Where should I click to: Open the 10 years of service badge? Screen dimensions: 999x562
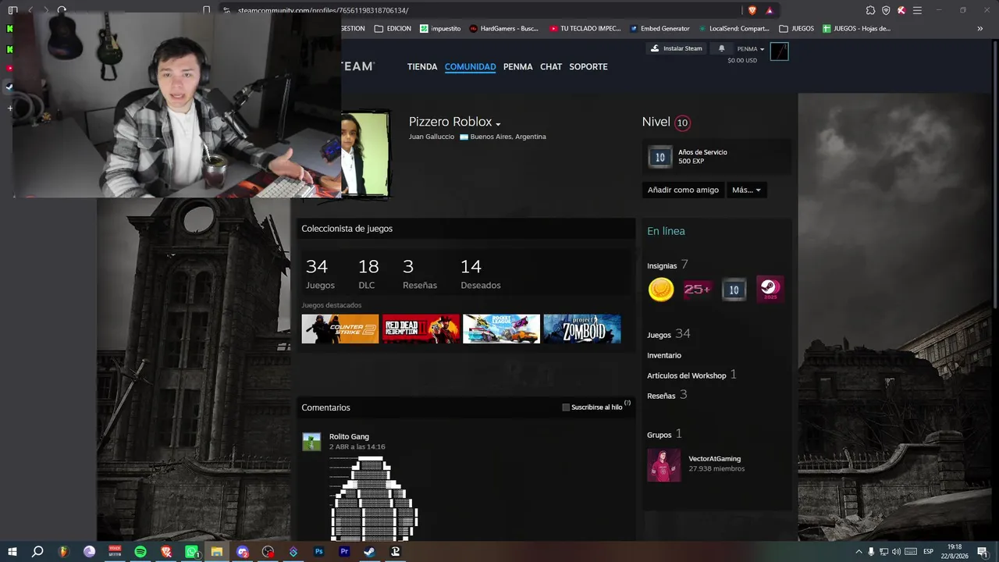(734, 290)
